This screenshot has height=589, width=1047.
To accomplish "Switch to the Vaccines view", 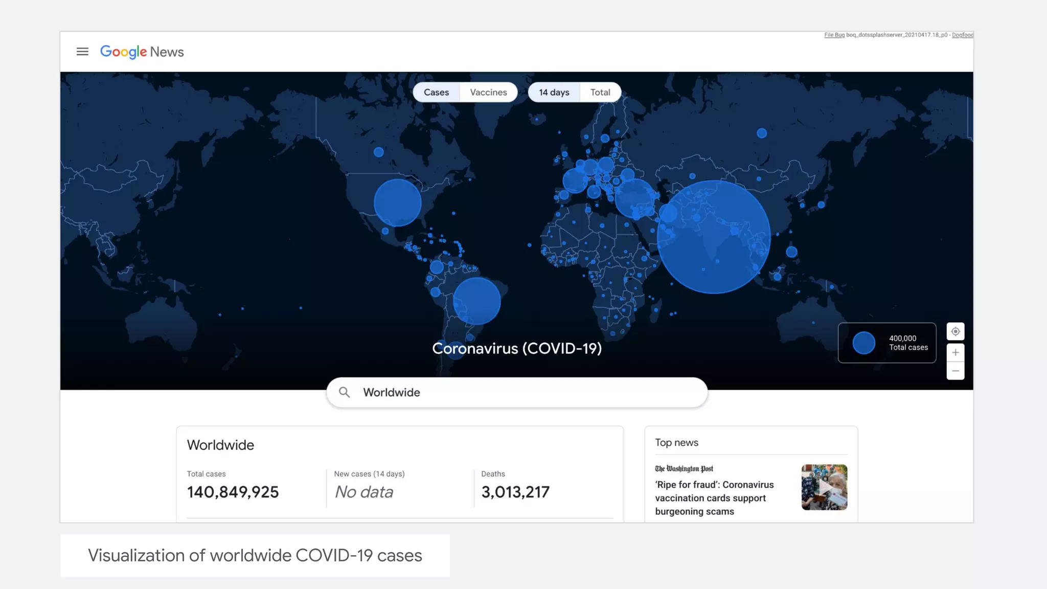I will [x=489, y=92].
